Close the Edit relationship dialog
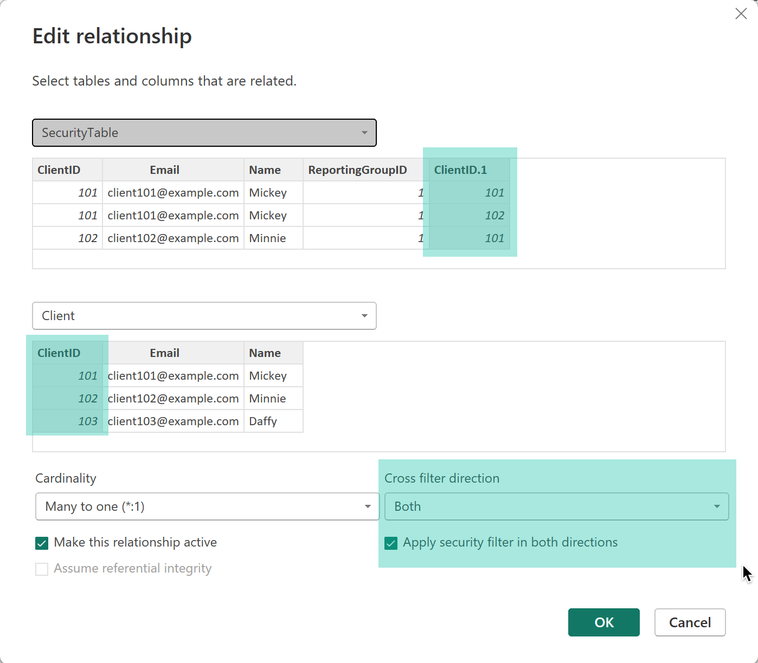 [741, 14]
